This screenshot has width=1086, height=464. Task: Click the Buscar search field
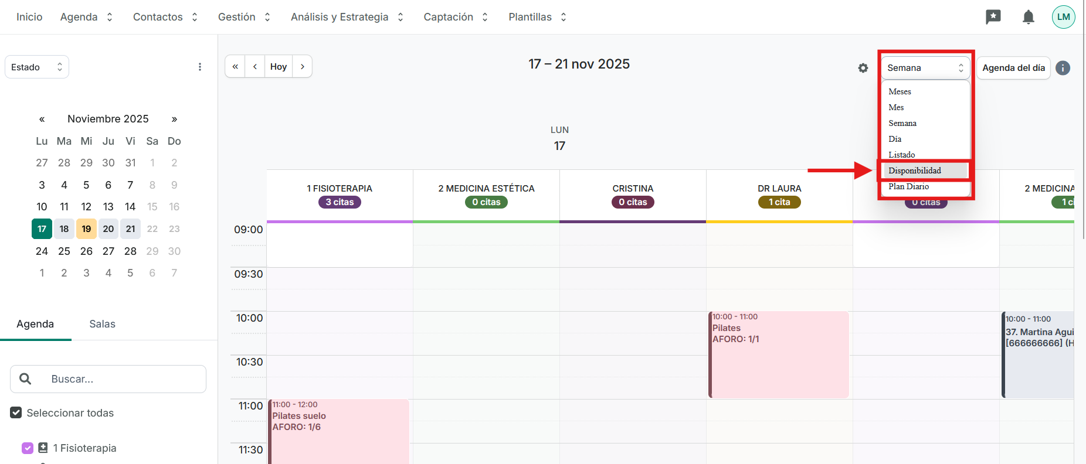[117, 379]
